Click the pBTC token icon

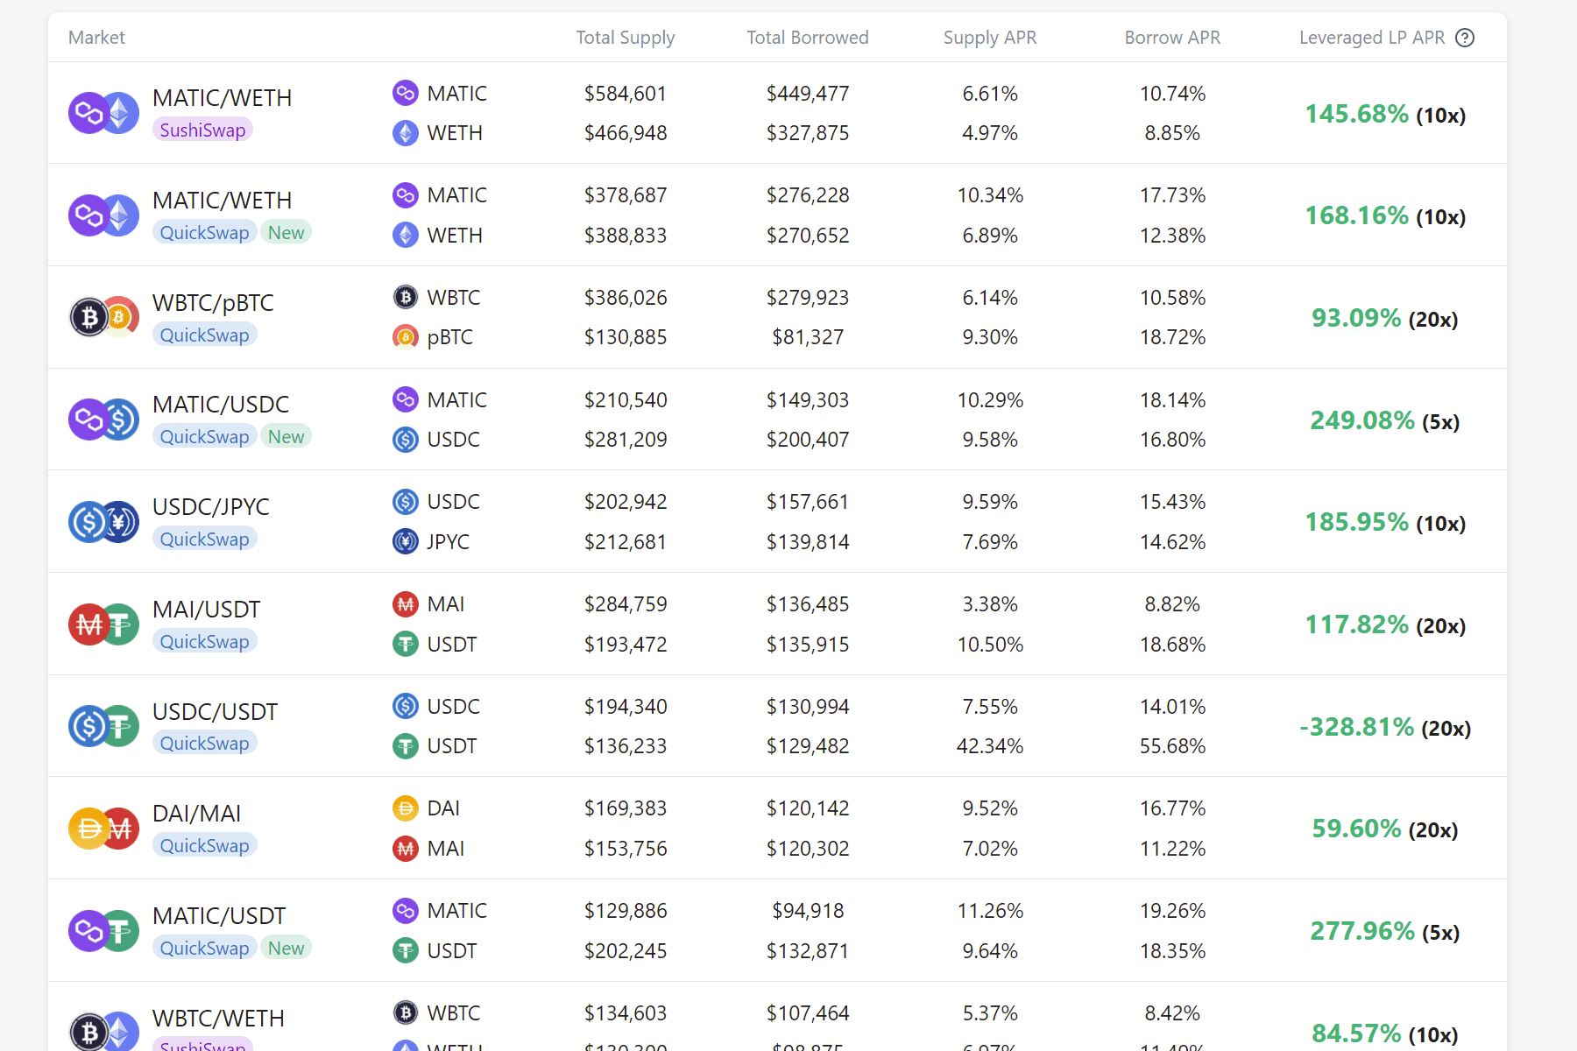click(x=406, y=337)
